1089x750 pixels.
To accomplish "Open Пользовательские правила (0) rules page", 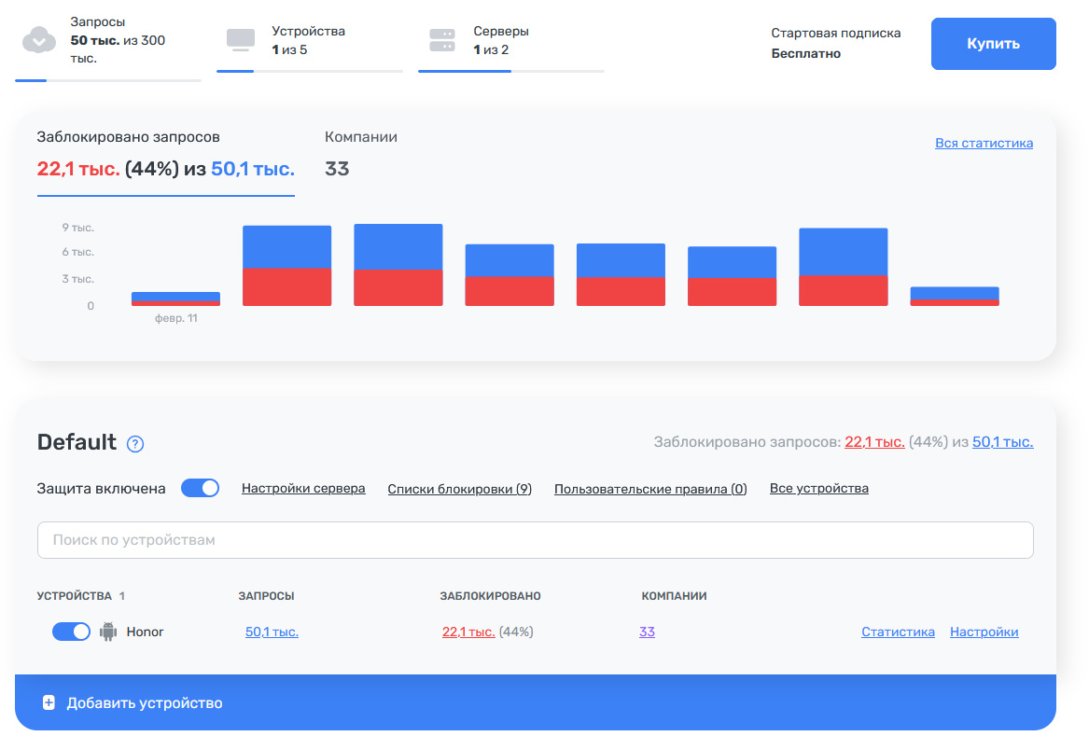I will (x=649, y=488).
